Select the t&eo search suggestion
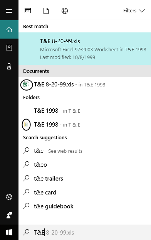Image resolution: width=151 pixels, height=240 pixels. pos(85,165)
